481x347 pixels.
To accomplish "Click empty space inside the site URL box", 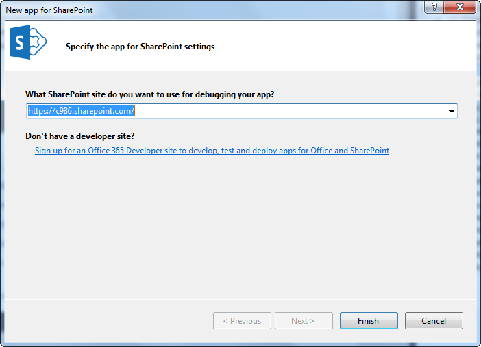I will tap(288, 111).
